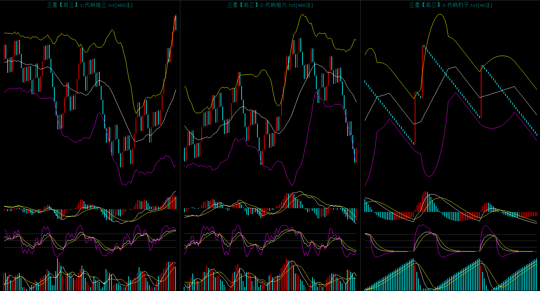Click the yellow upper band peak in 代码组六 chart

(303, 15)
